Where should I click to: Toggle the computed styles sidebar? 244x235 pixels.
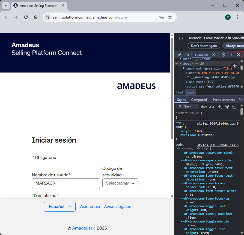coord(234,107)
